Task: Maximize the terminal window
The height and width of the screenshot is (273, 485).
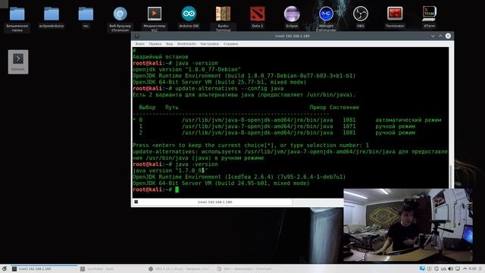Action: (x=440, y=36)
